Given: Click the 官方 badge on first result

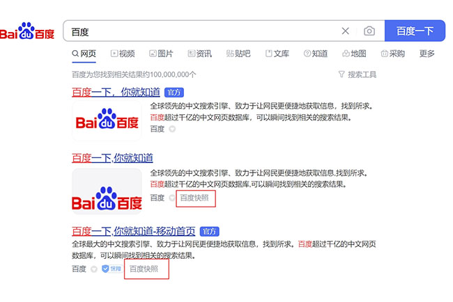Looking at the screenshot, I should (174, 93).
